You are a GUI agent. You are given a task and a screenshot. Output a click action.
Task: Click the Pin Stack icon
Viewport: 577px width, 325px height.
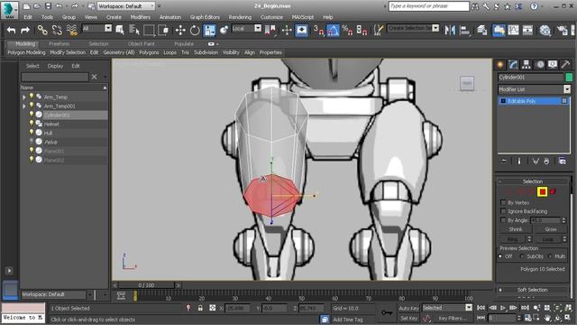click(x=504, y=161)
